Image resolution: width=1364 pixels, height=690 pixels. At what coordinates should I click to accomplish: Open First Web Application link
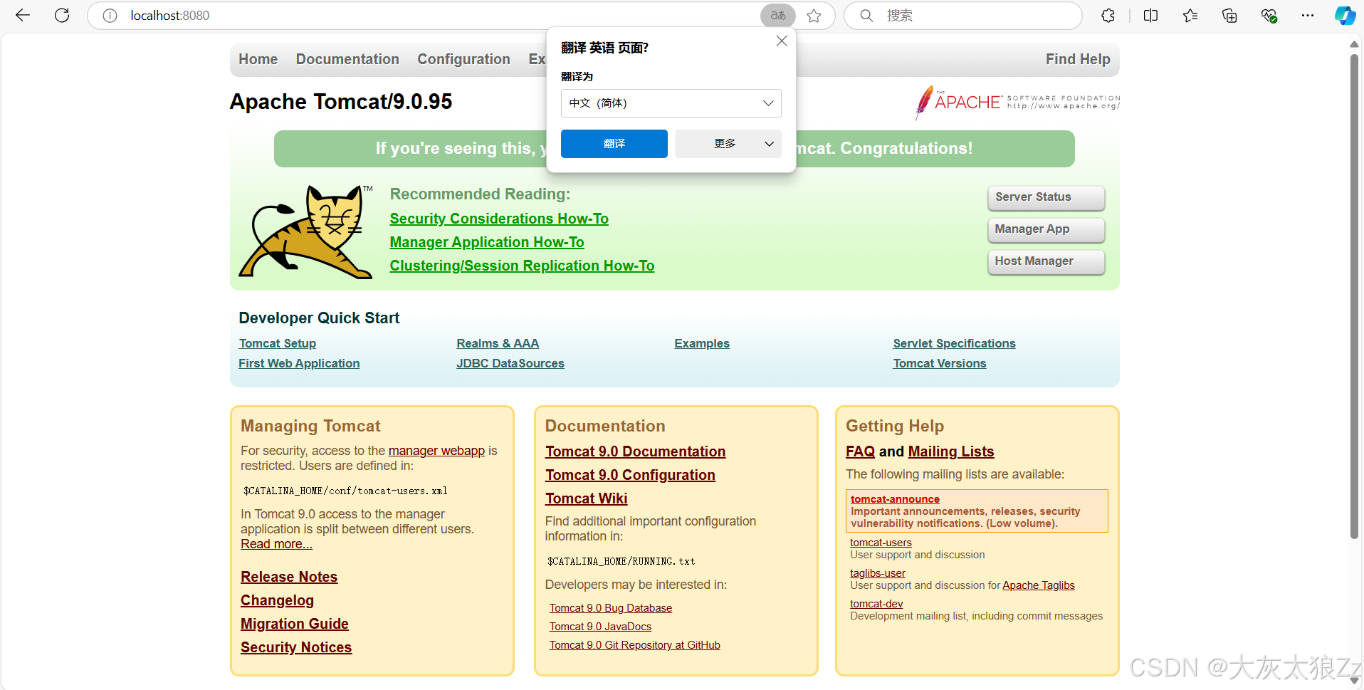pyautogui.click(x=299, y=363)
